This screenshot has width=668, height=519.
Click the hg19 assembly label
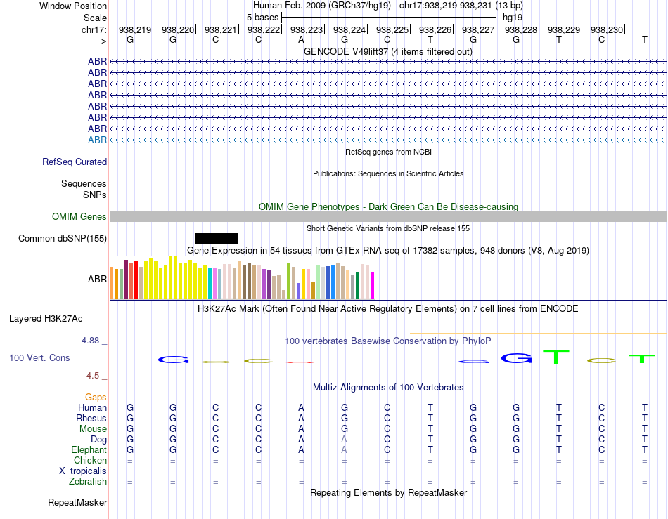[x=513, y=18]
